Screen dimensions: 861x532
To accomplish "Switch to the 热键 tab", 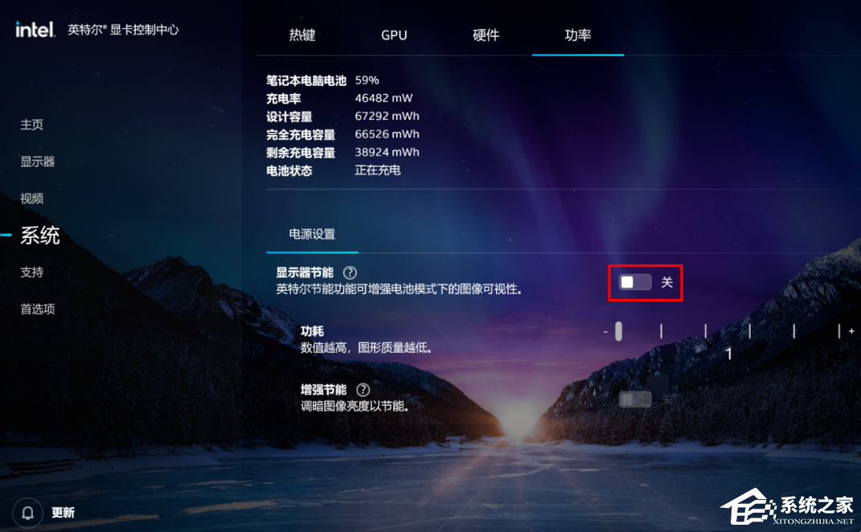I will pyautogui.click(x=302, y=35).
